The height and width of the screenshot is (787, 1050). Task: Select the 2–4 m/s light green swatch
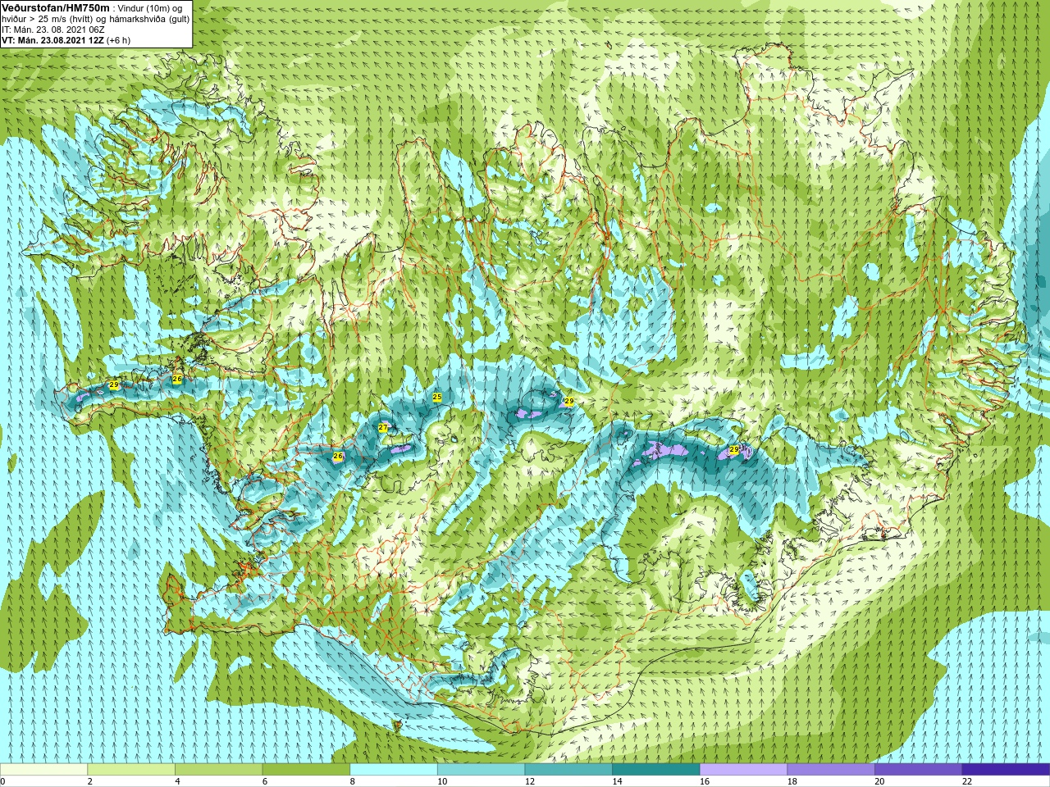point(131,770)
